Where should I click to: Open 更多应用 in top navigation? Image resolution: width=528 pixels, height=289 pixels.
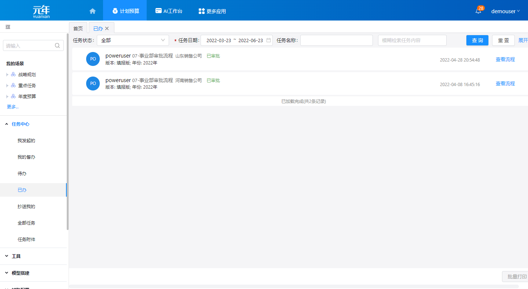coord(212,11)
